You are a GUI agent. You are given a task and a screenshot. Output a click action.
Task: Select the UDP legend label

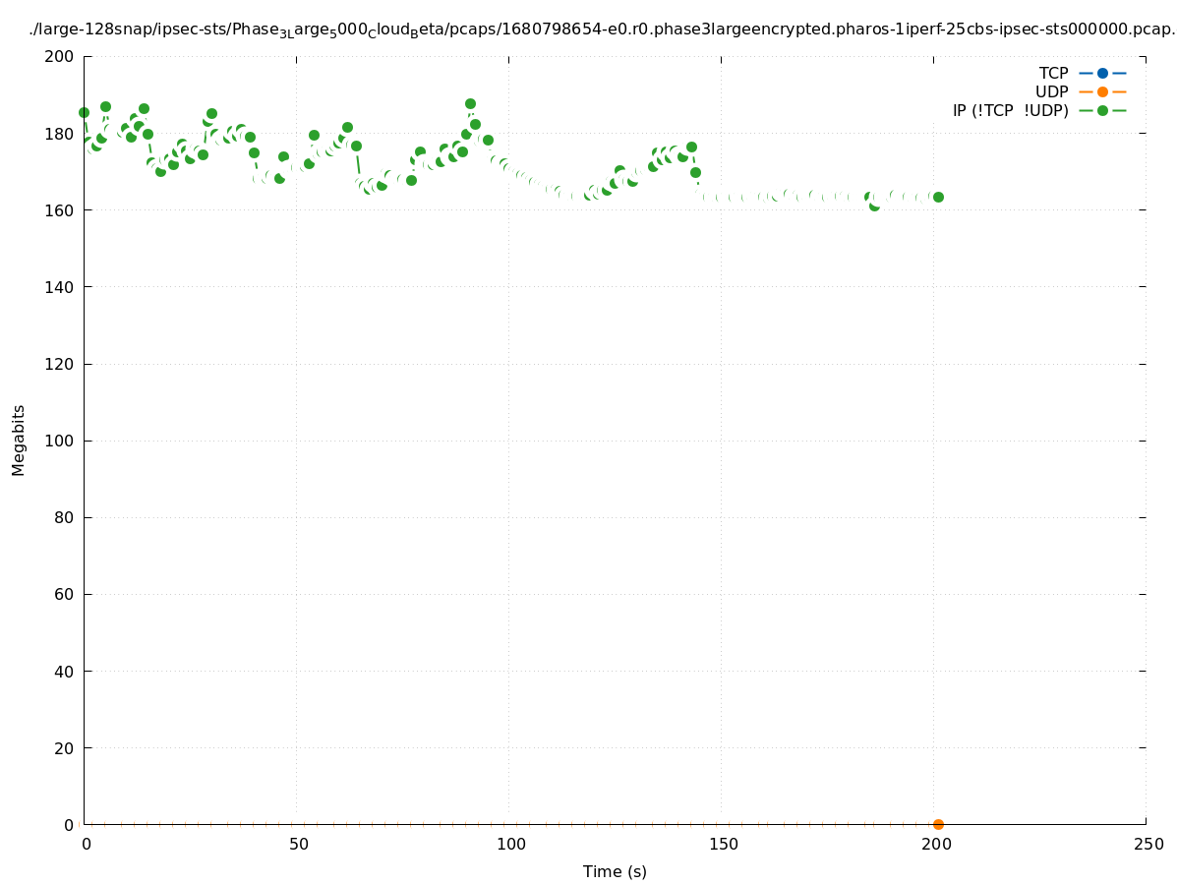point(1051,91)
